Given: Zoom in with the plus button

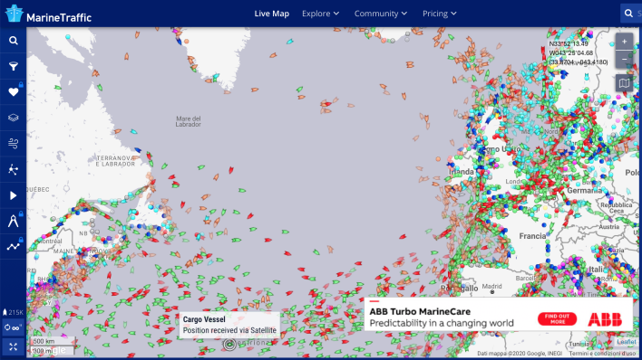Looking at the screenshot, I should tap(624, 42).
